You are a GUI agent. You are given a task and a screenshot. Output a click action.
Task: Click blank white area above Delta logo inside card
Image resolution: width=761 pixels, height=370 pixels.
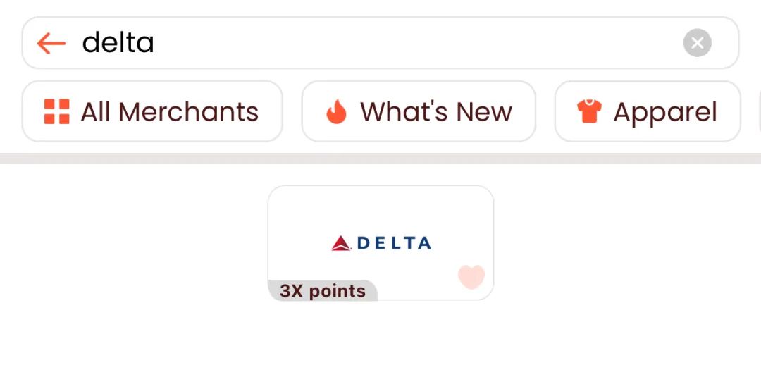point(381,209)
